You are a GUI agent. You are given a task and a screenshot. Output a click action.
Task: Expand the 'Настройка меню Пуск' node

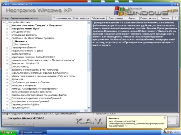(x=7, y=29)
